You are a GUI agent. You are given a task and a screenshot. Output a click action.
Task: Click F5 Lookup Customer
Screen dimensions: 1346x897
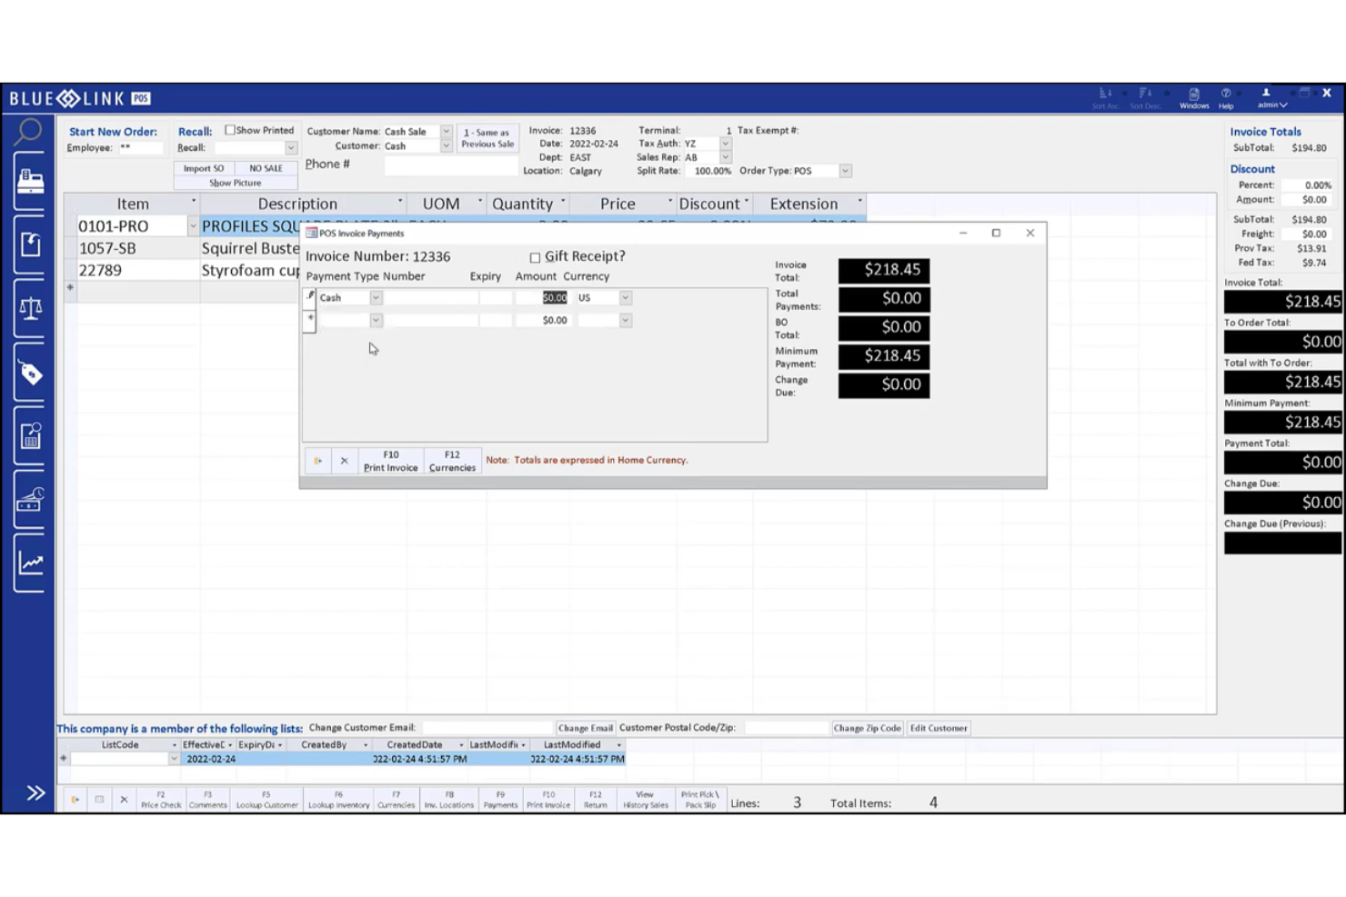click(266, 800)
